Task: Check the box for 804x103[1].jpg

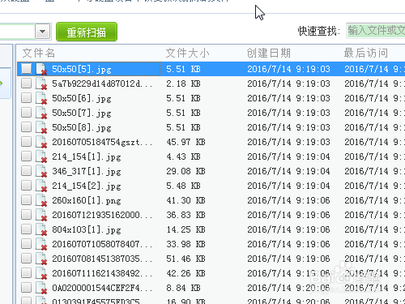Action: (27, 229)
